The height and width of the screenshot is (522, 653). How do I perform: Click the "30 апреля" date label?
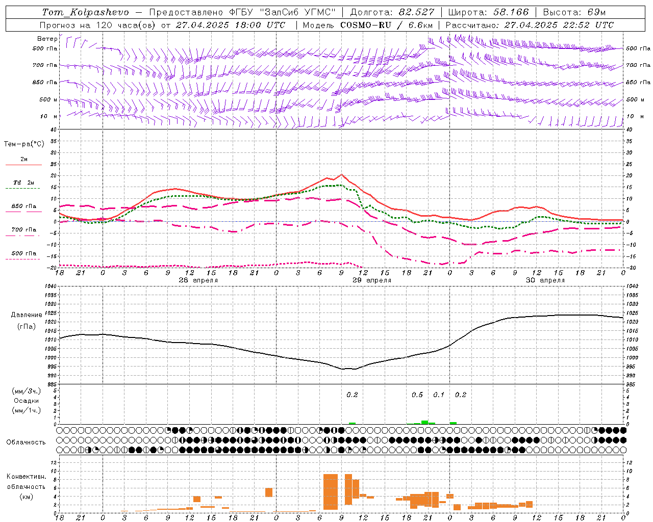pos(545,280)
